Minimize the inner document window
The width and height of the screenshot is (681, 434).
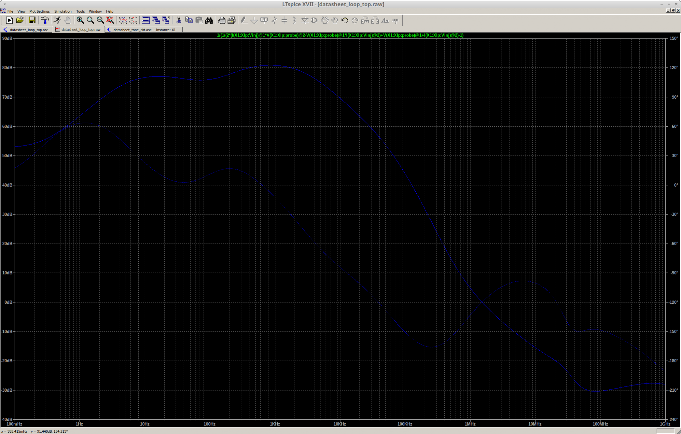click(x=668, y=11)
